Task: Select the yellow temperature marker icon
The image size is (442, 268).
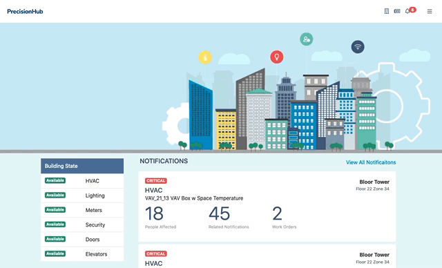Action: pos(205,57)
